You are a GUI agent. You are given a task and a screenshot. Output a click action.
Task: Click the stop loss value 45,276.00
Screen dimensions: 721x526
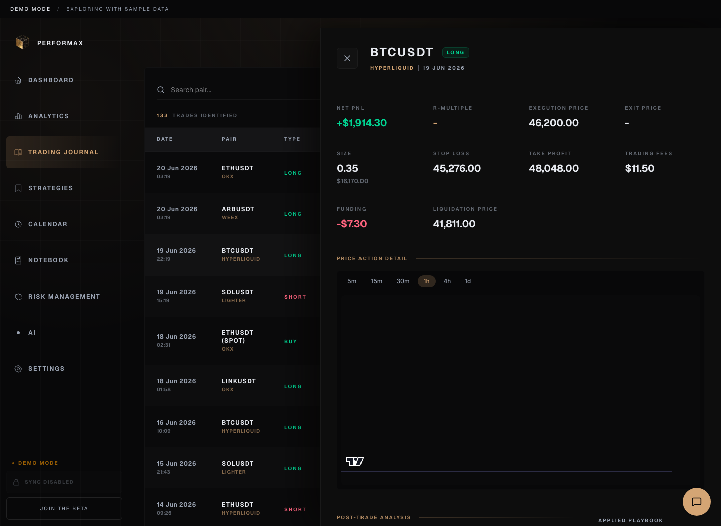coord(457,168)
